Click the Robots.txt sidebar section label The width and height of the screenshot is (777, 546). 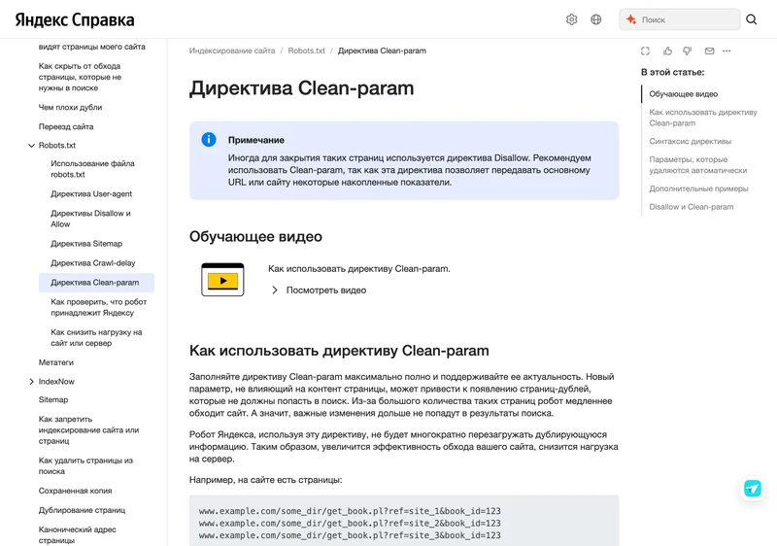pos(57,145)
